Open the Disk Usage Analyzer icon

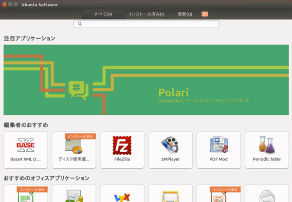(x=74, y=146)
